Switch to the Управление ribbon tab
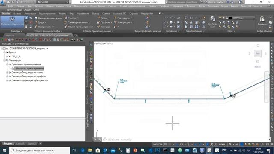Image resolution: width=274 pixels, height=154 pixels. tap(83, 13)
